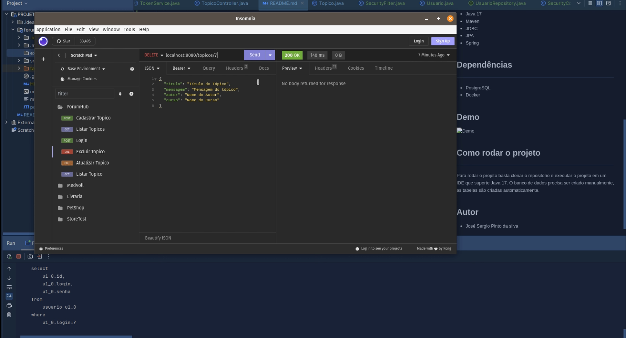Open the DELETE method dropdown
Screen dimensions: 626x338
tap(154, 55)
